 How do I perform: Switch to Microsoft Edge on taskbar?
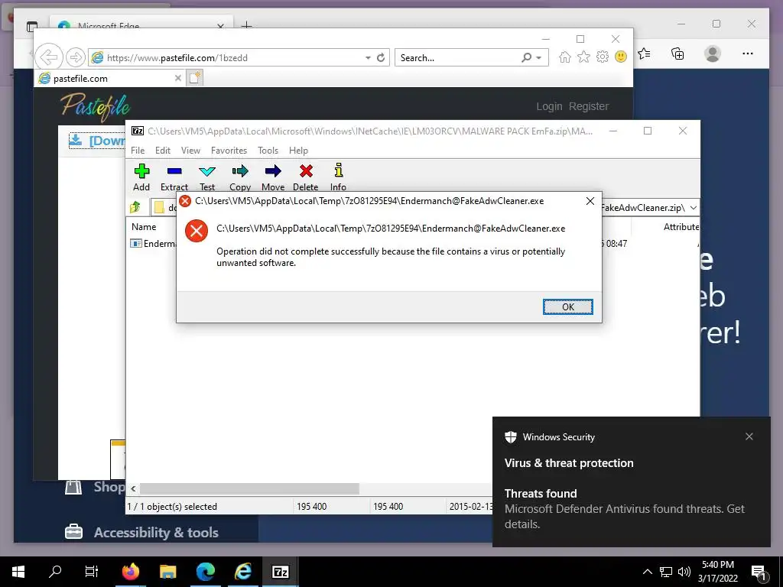(205, 572)
